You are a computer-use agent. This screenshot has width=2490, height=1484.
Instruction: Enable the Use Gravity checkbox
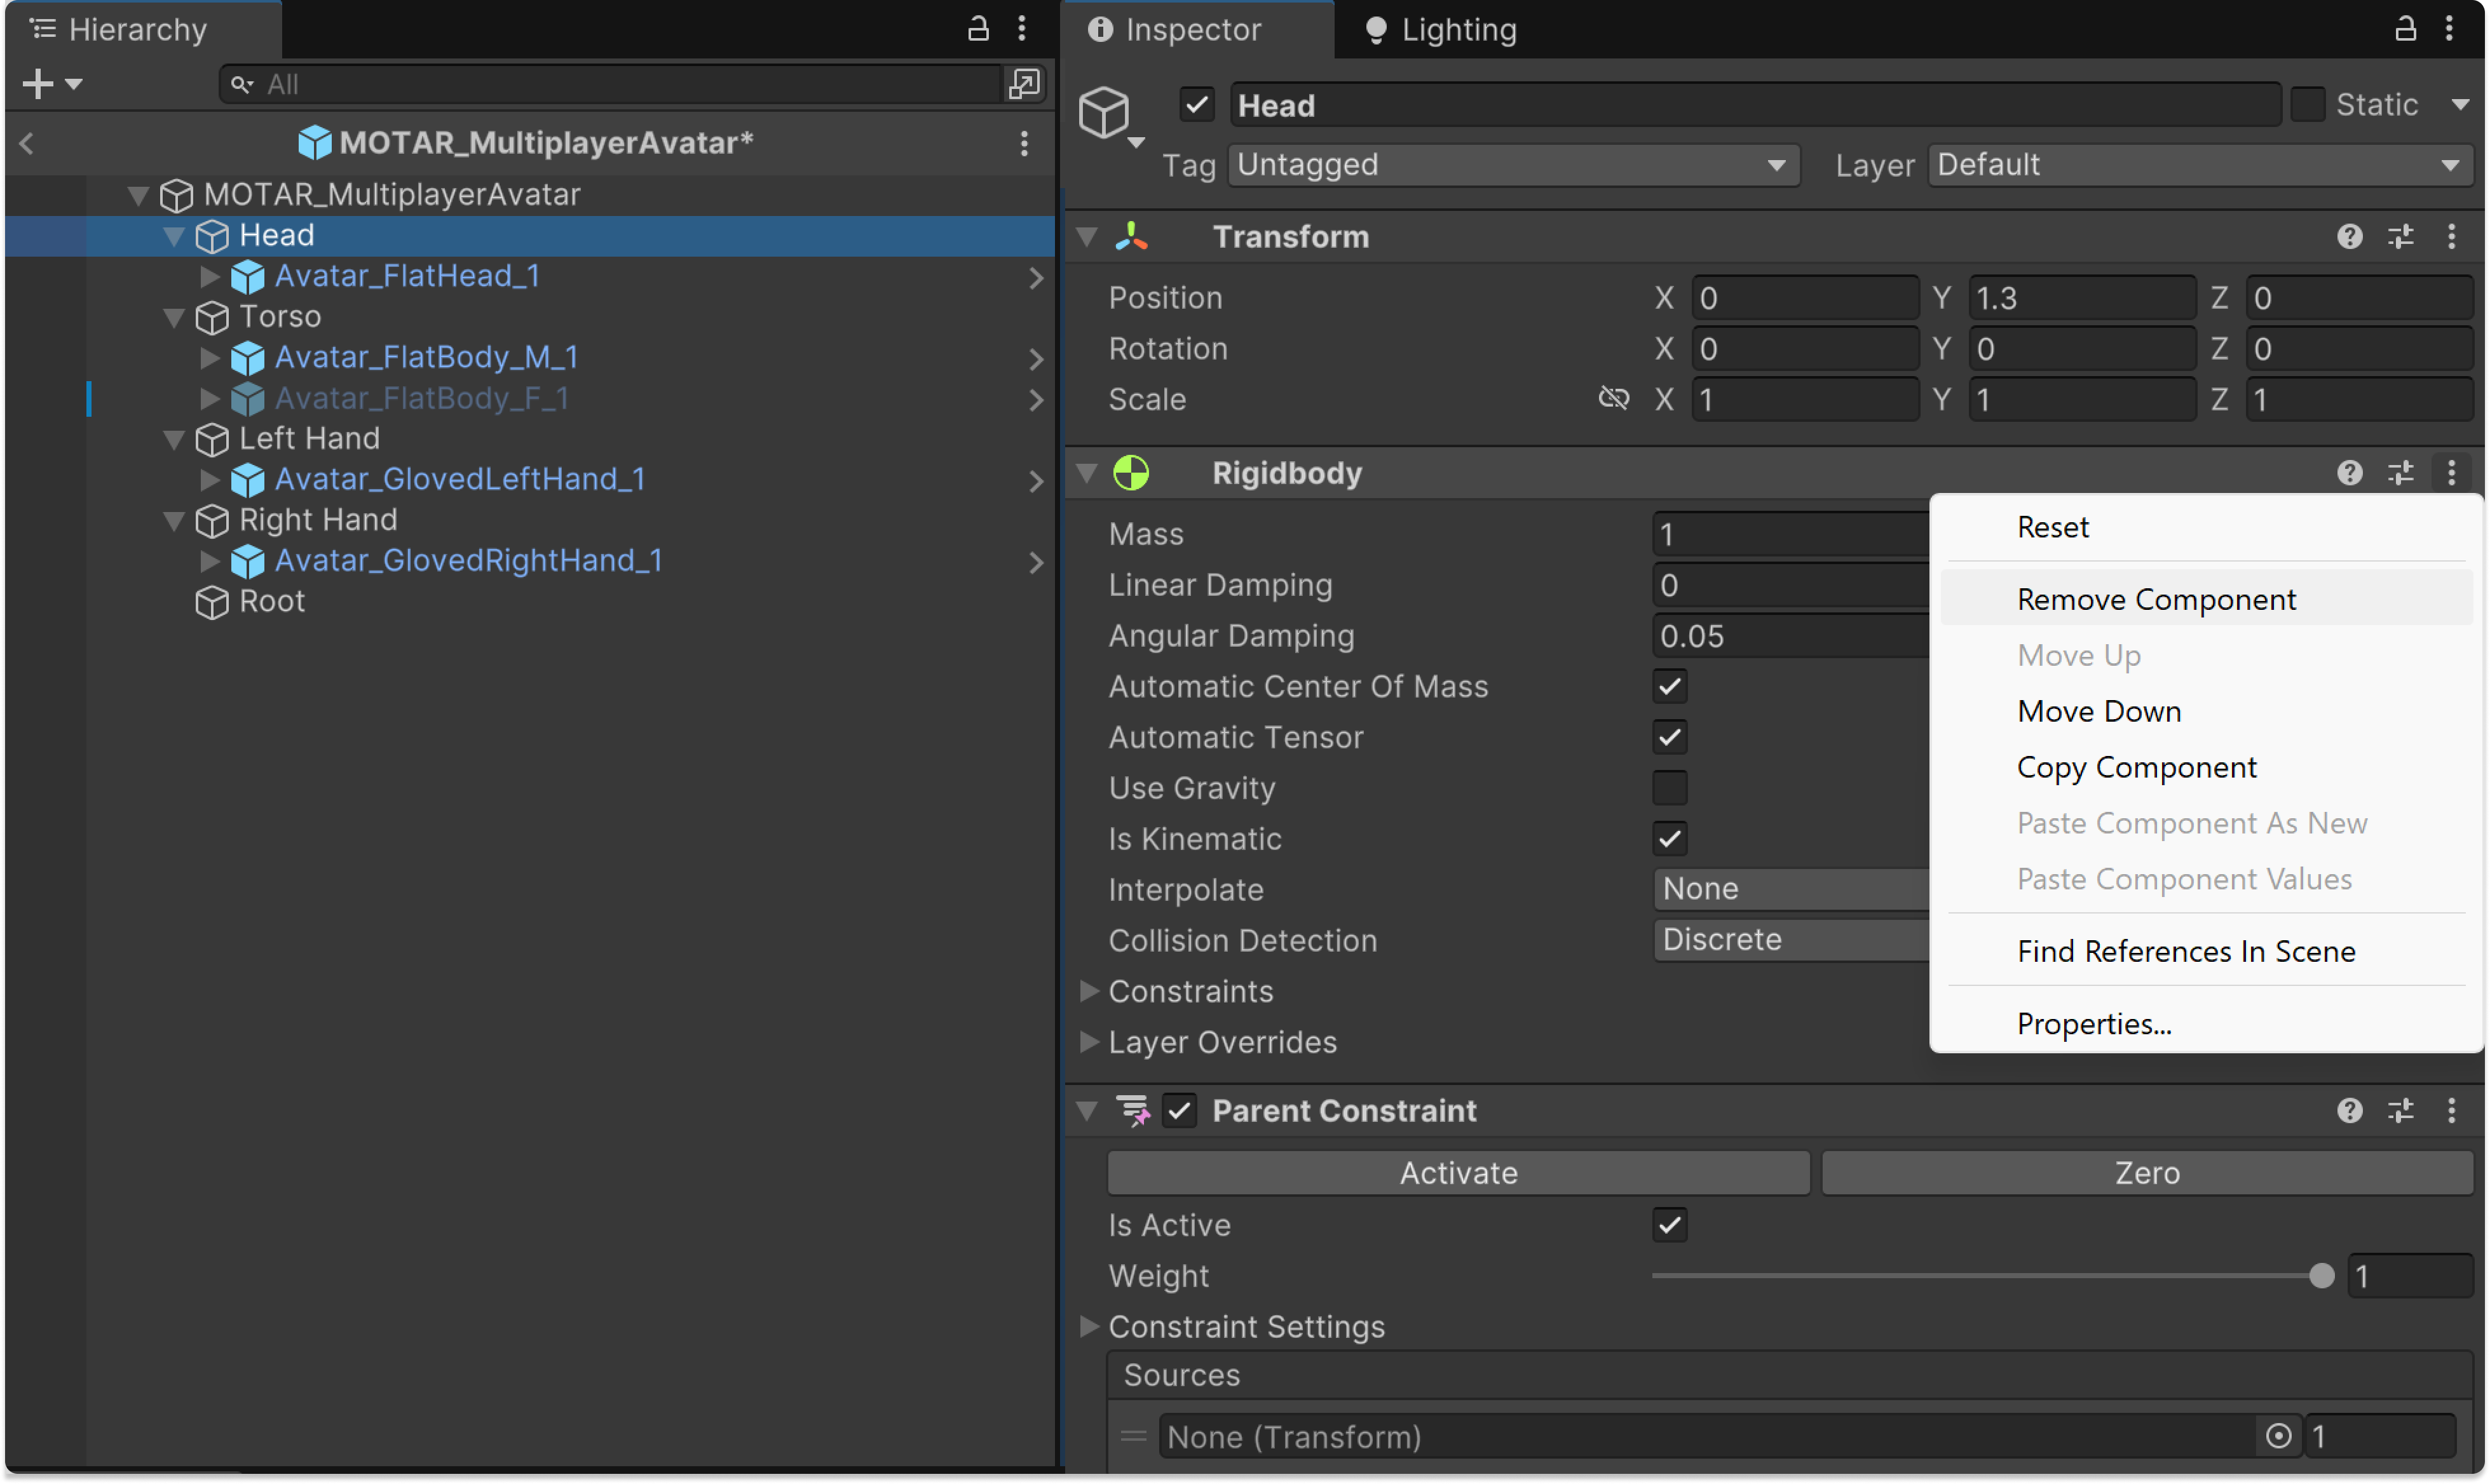coord(1670,788)
